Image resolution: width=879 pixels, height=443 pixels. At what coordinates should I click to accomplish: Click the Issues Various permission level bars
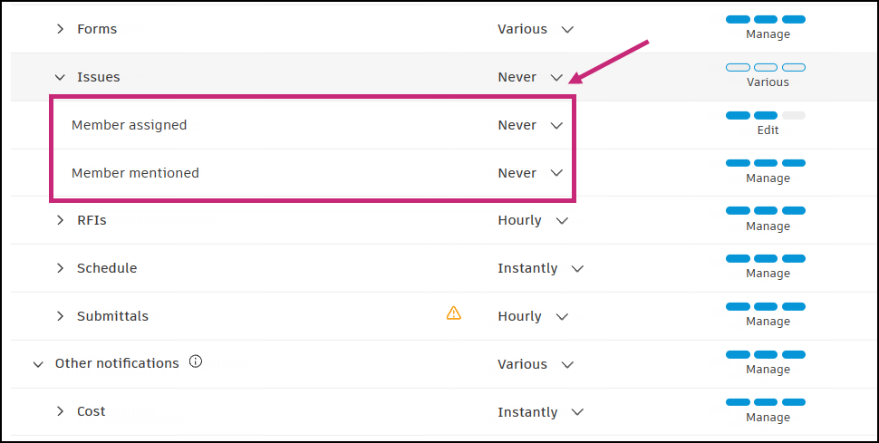[767, 68]
